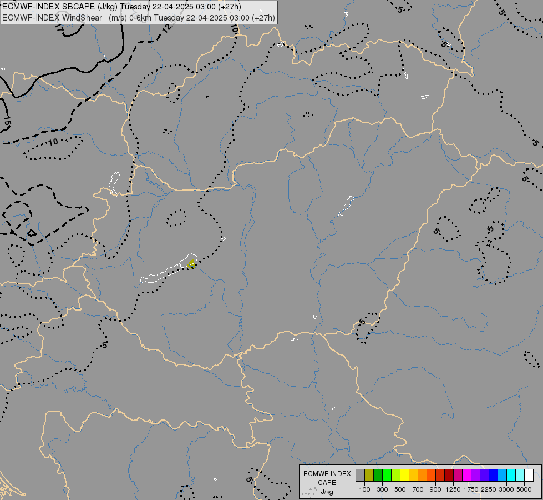Screen dimensions: 543x500
Task: Click the pure blue swatch right of 2250
Action: 493,476
